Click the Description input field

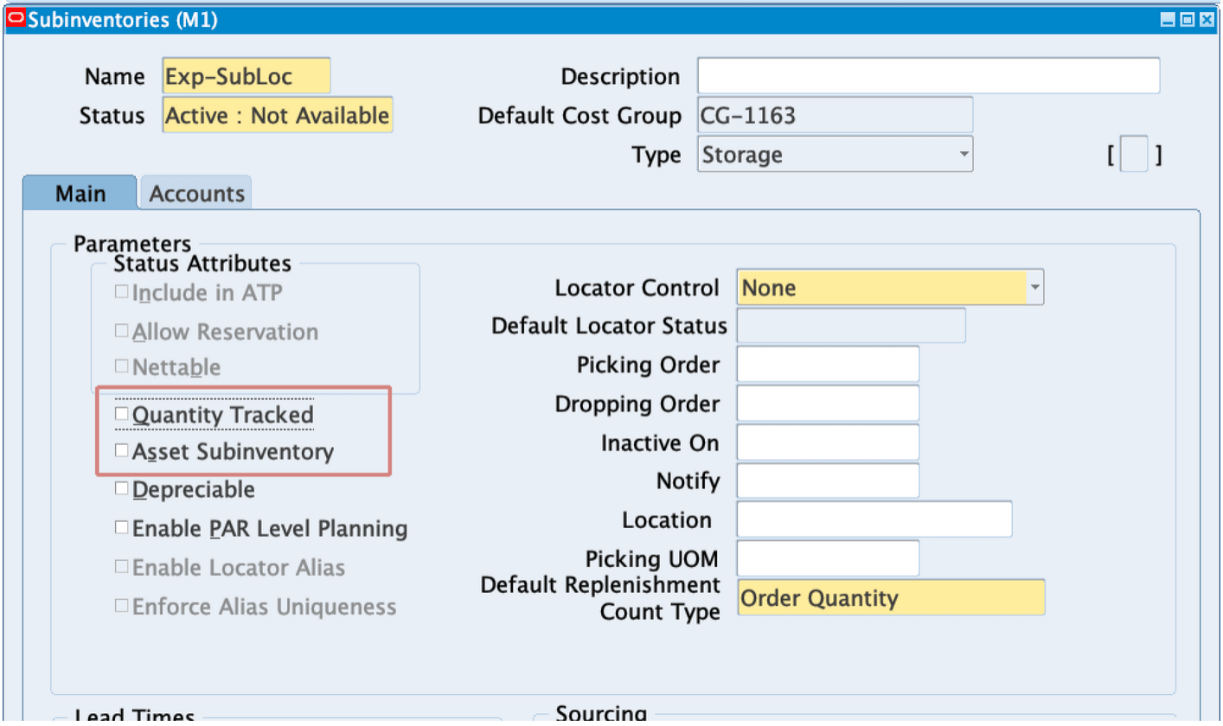[928, 75]
